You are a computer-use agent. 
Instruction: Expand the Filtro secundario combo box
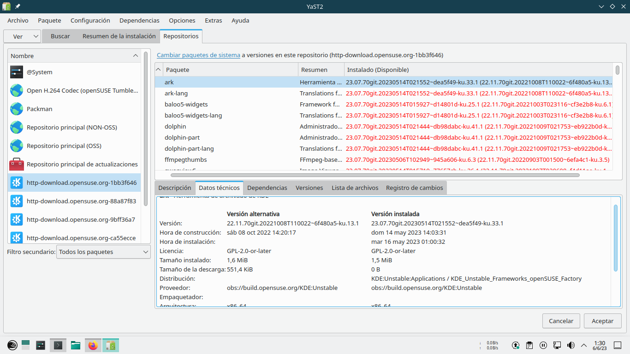coord(103,252)
